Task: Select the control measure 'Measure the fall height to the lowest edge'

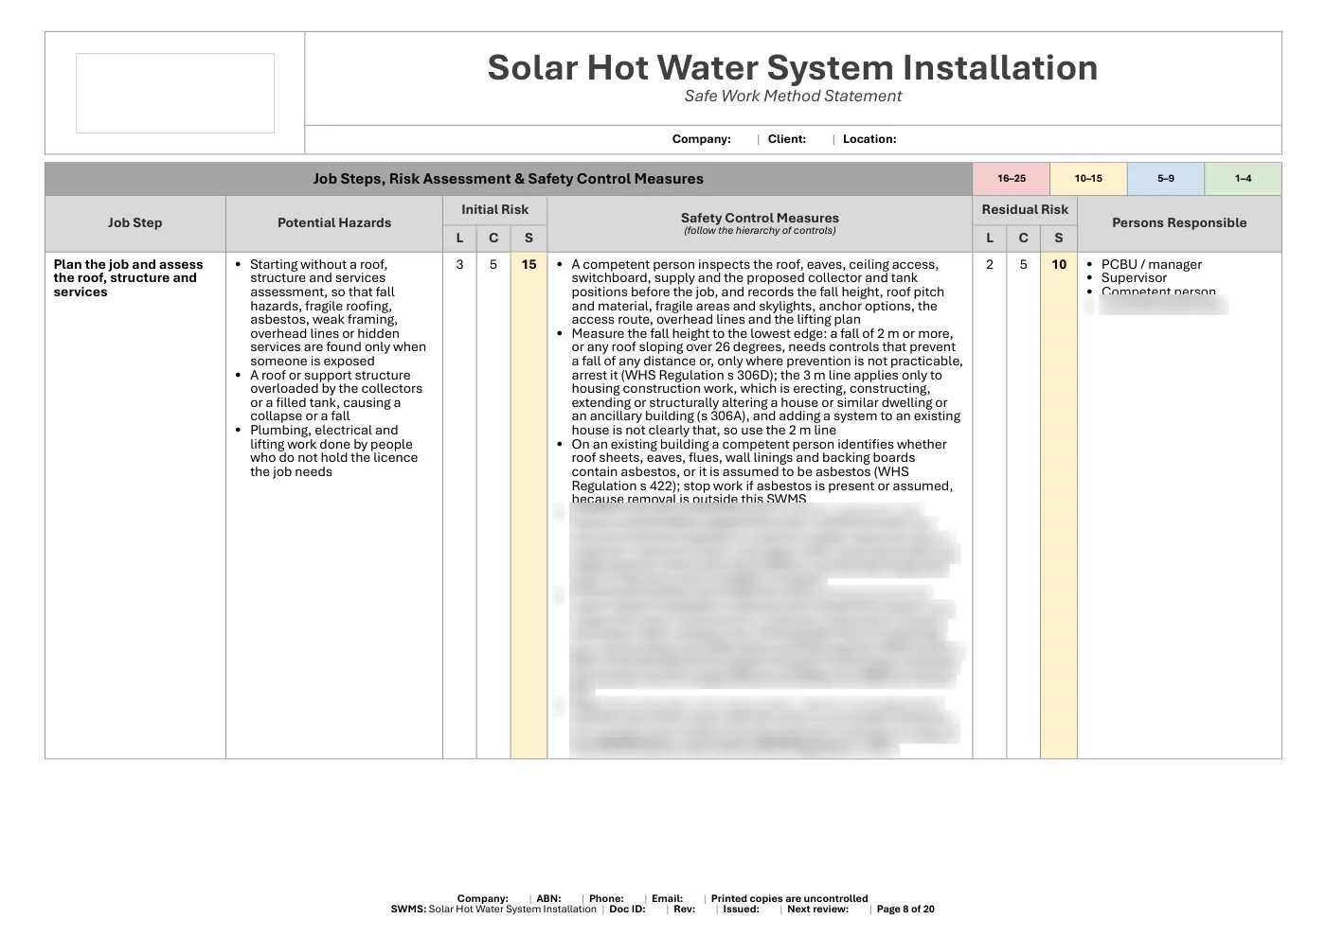Action: pyautogui.click(x=765, y=381)
